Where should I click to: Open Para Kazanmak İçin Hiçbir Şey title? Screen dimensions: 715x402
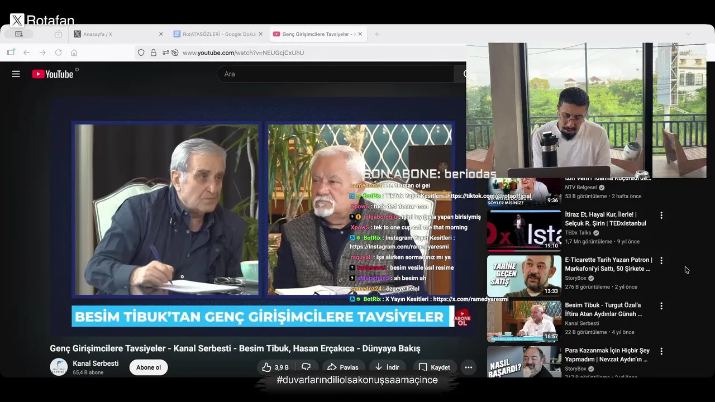(x=607, y=355)
